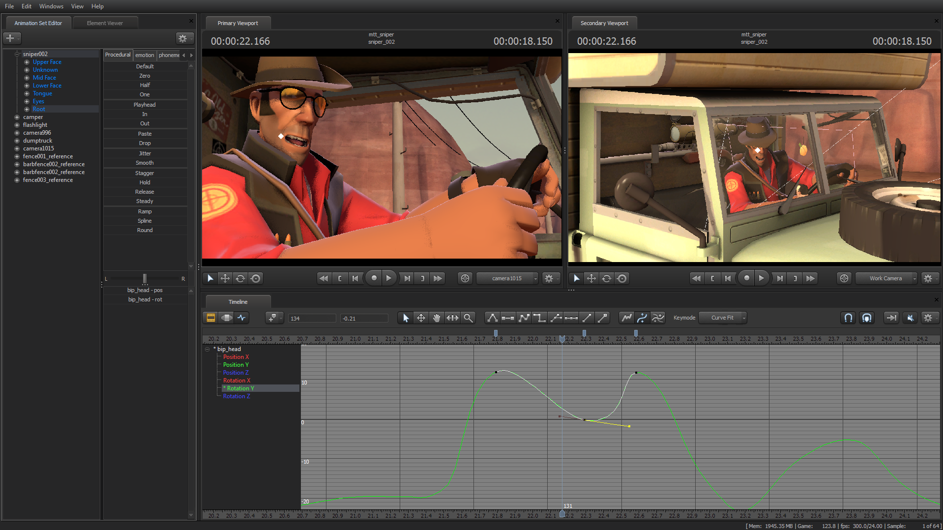The width and height of the screenshot is (943, 530).
Task: Select the arrow selection tool in the timeline toolbar
Action: point(406,318)
